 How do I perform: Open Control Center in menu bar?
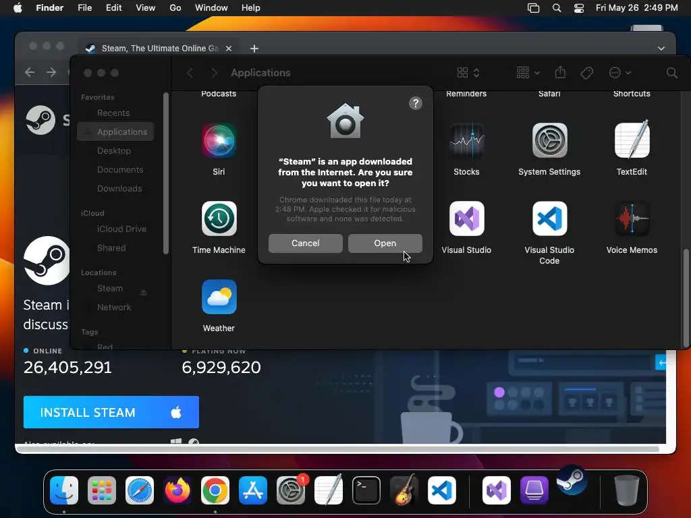(578, 8)
